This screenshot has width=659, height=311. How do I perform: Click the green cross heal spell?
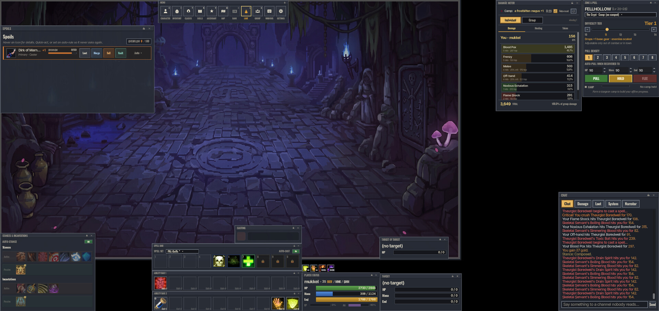[248, 261]
